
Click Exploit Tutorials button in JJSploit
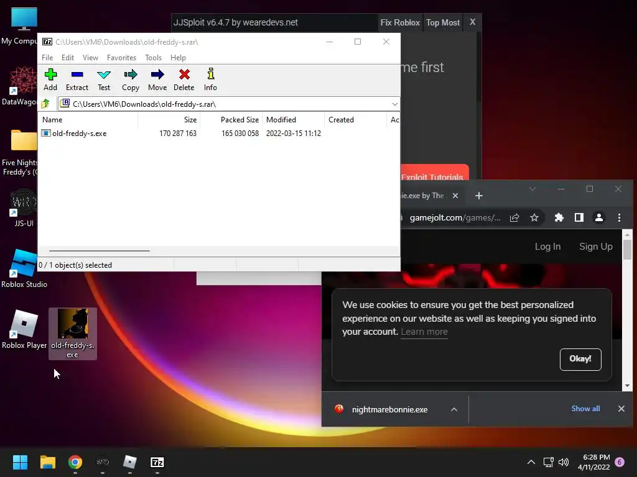(435, 173)
